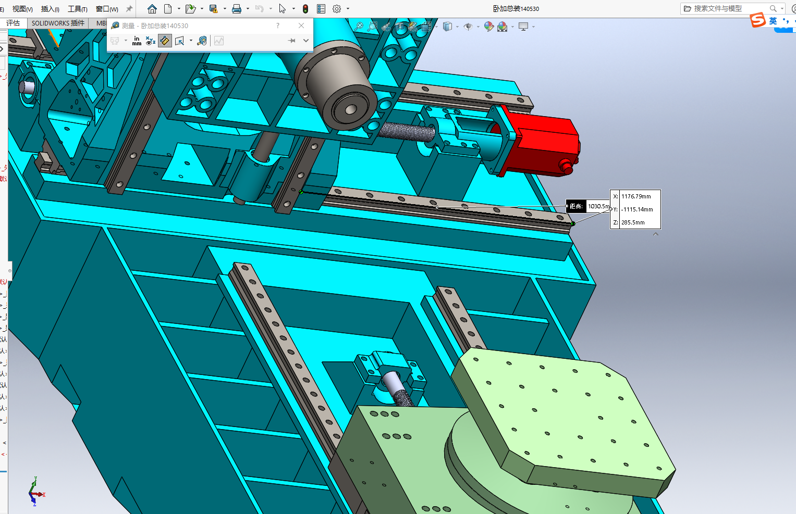The image size is (796, 514).
Task: Open the Select tool dropdown arrow
Action: [293, 9]
